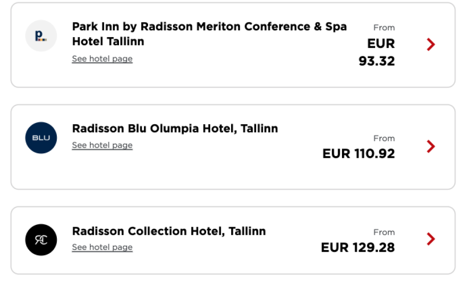This screenshot has height=283, width=465.
Task: Click the EUR 129.28 price
Action: point(358,248)
